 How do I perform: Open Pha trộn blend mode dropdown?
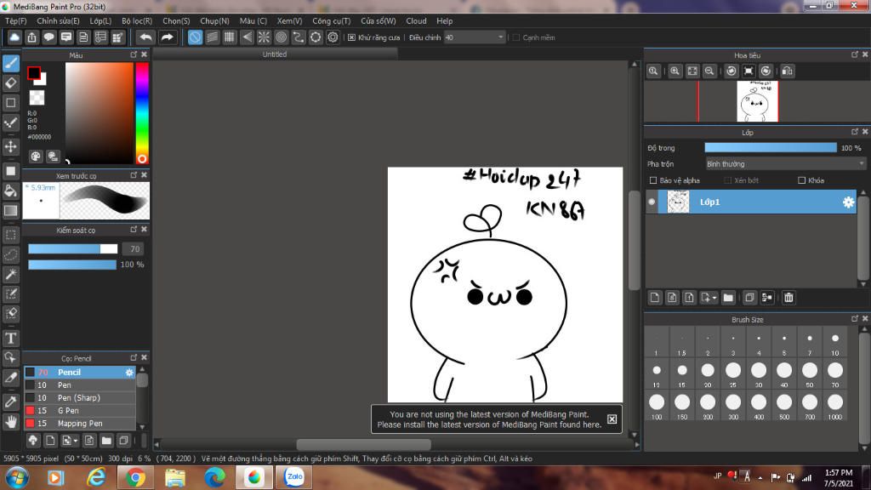click(x=785, y=164)
